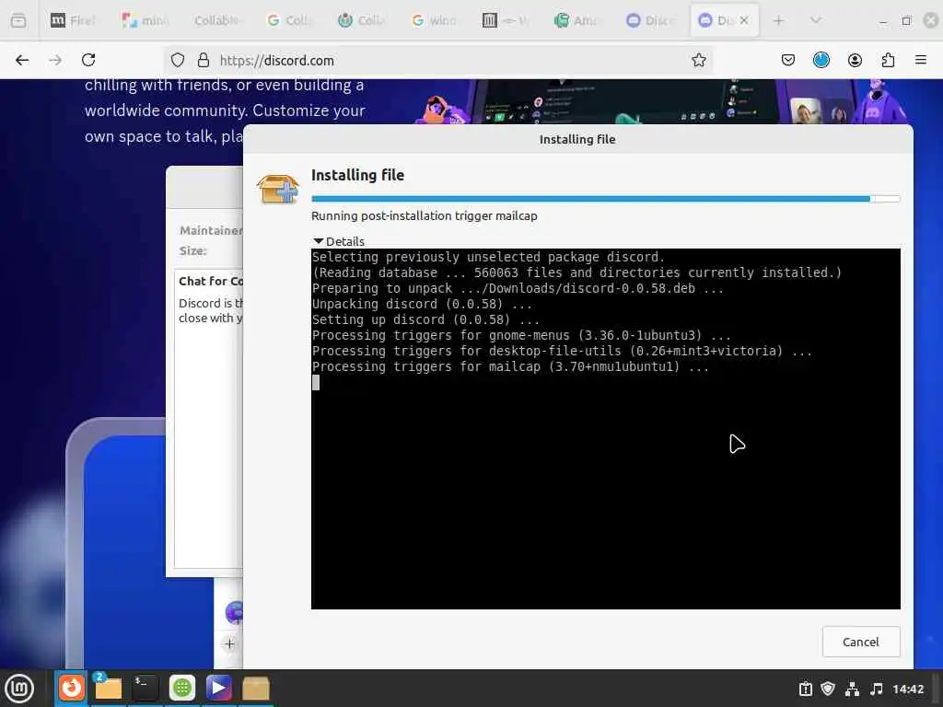Open a new tab with the plus button
Screen dimensions: 943x707
pos(778,20)
